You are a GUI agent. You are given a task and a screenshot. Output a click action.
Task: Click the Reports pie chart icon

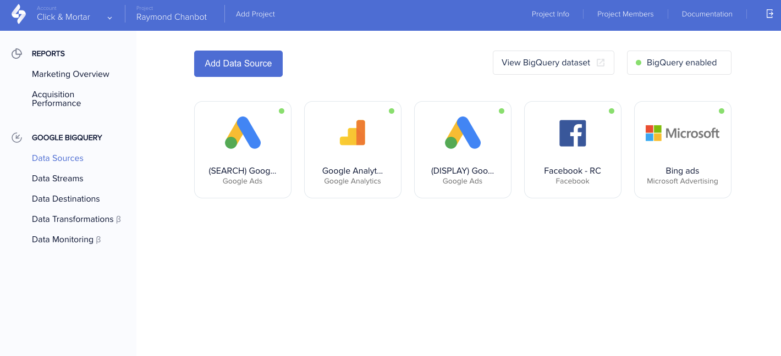(17, 53)
